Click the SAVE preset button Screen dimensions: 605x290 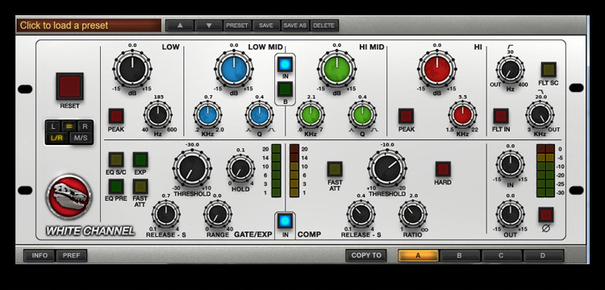click(x=266, y=26)
